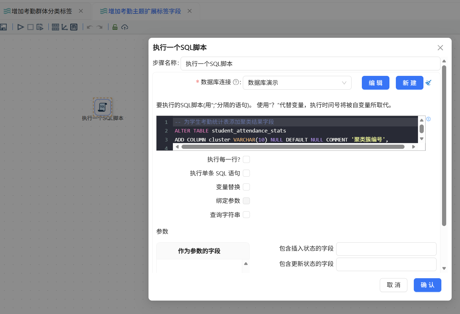Click the info icon beside the SQL editor
The image size is (460, 314).
pos(429,119)
